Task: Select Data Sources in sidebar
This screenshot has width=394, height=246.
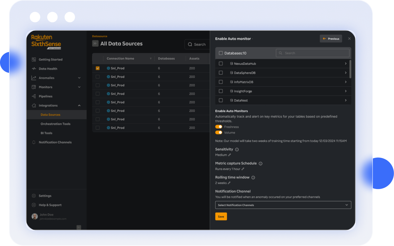Action: (x=50, y=115)
